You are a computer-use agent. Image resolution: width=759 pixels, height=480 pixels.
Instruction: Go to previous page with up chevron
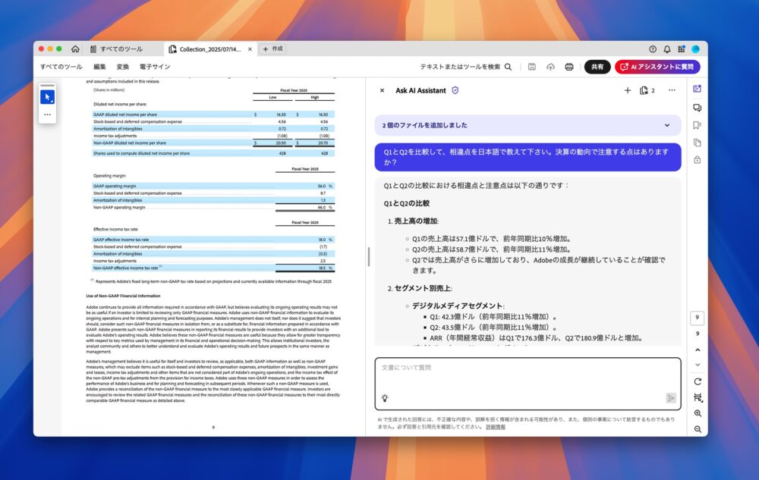[698, 350]
